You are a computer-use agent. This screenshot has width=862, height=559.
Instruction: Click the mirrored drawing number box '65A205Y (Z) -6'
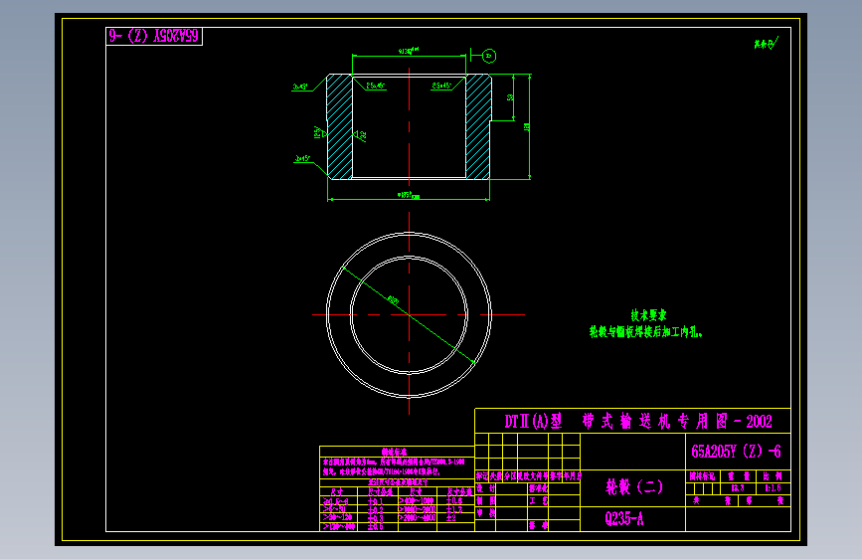pyautogui.click(x=154, y=36)
